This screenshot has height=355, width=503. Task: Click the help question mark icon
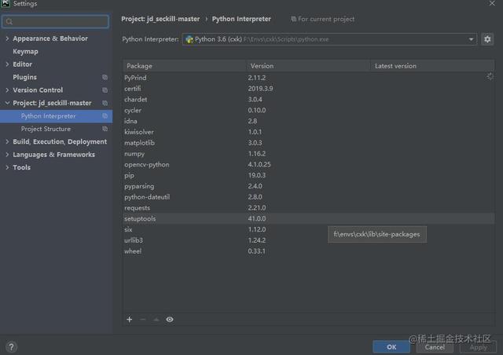tap(11, 346)
